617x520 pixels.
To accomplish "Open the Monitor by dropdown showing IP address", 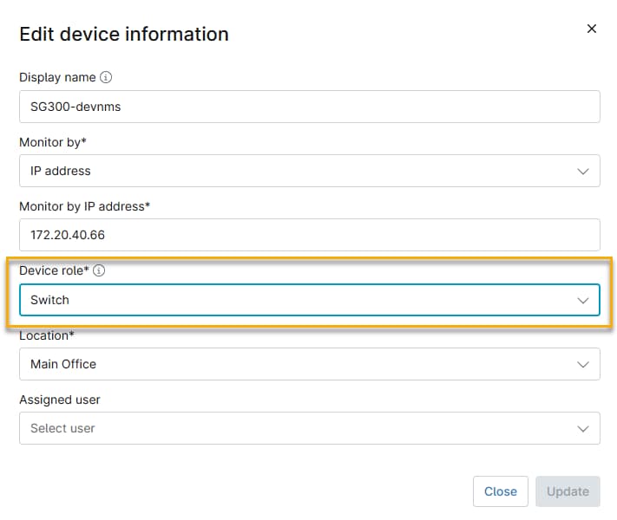I will coord(295,171).
